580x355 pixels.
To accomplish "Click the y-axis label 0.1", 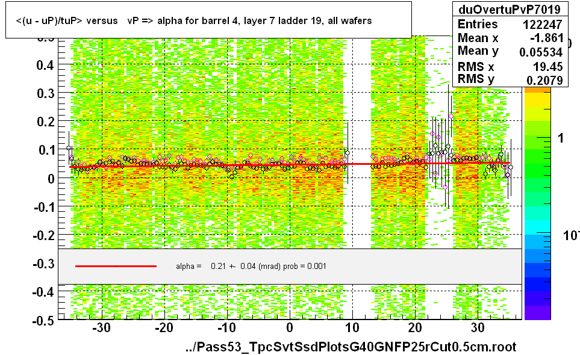I will 46,150.
